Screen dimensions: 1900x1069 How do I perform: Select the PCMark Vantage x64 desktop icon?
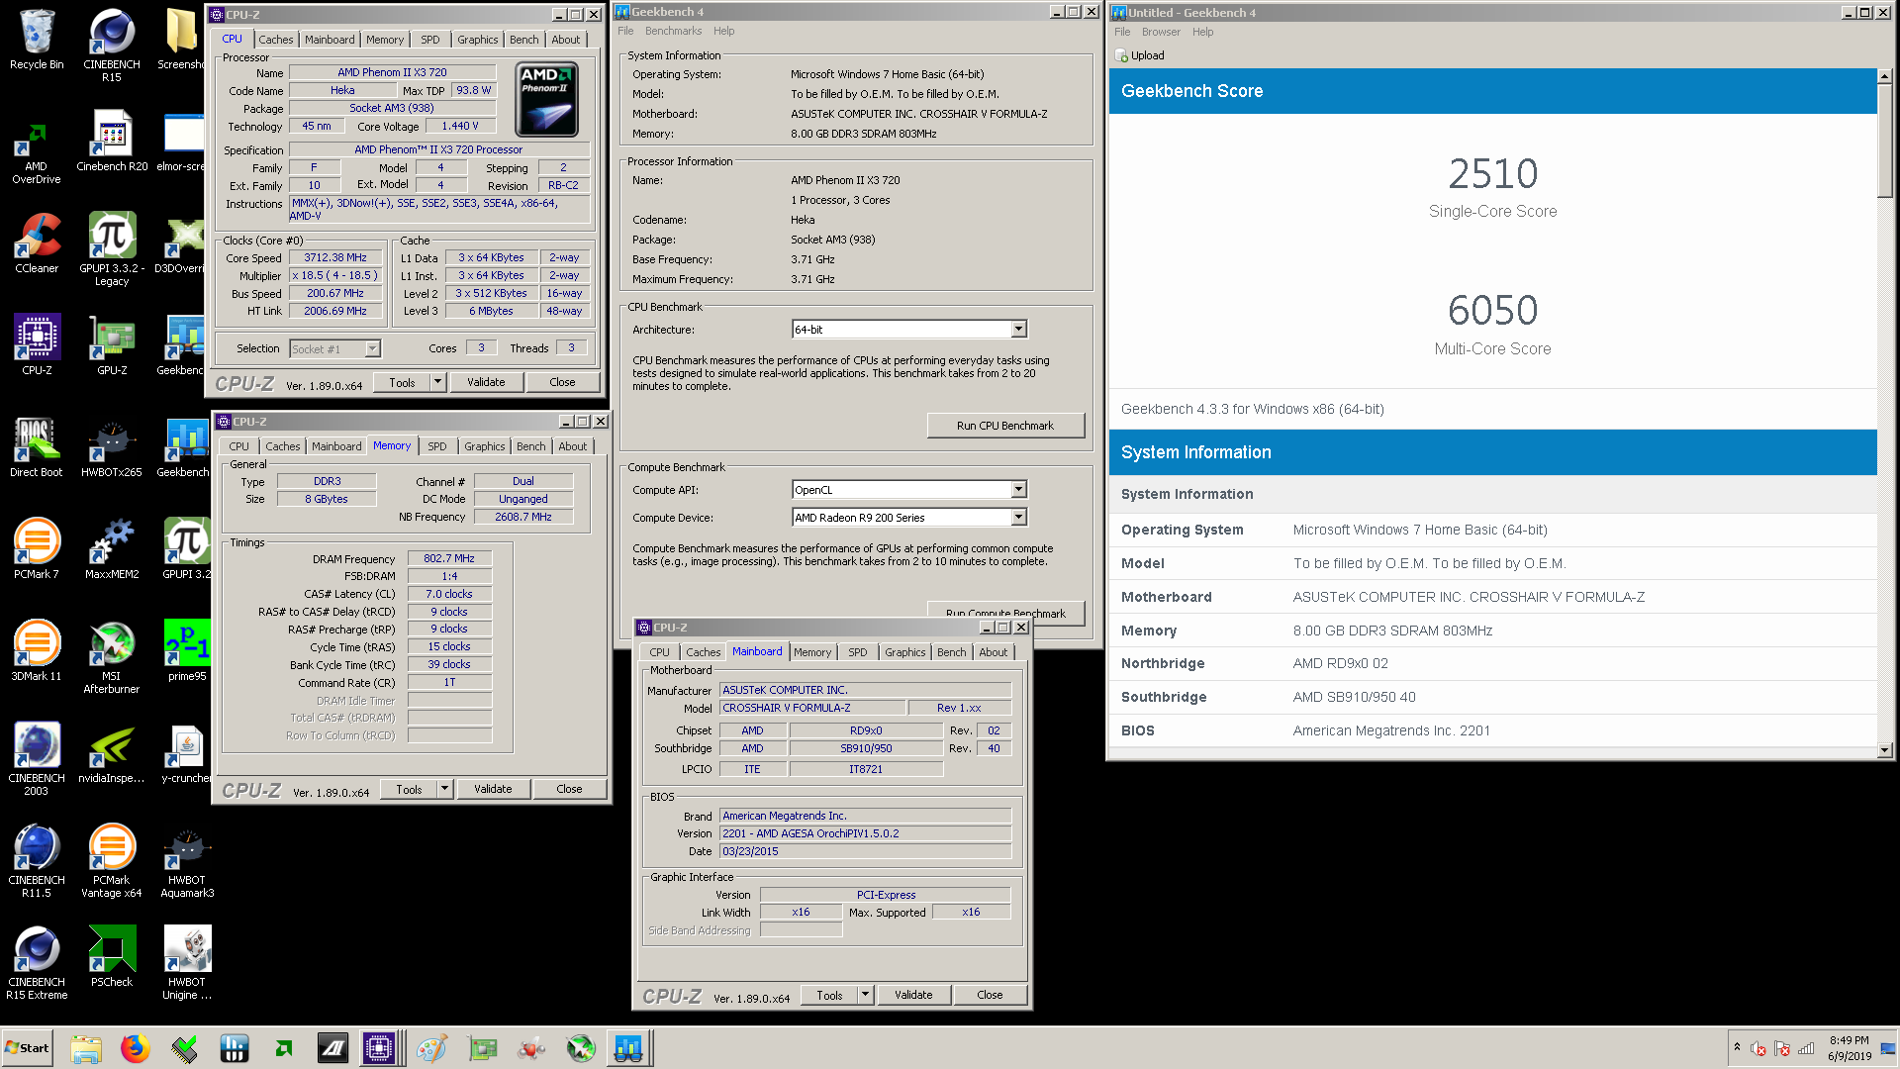click(112, 861)
